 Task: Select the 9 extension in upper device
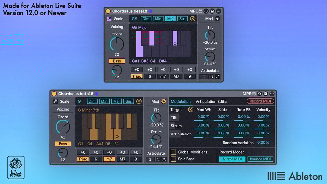tap(190, 76)
